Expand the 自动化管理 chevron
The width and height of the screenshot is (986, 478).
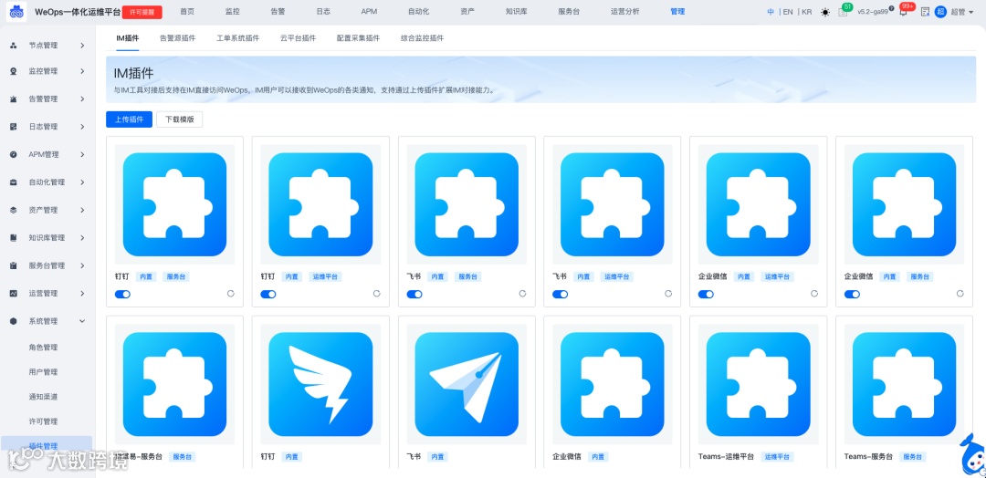[82, 182]
